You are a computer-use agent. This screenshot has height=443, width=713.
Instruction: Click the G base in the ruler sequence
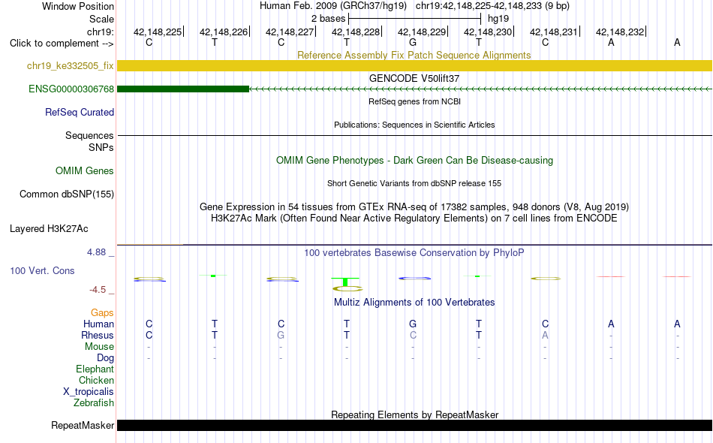(413, 43)
